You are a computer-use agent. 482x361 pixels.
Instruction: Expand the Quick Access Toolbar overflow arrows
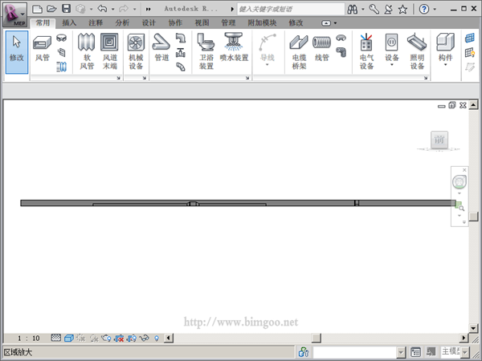point(148,9)
